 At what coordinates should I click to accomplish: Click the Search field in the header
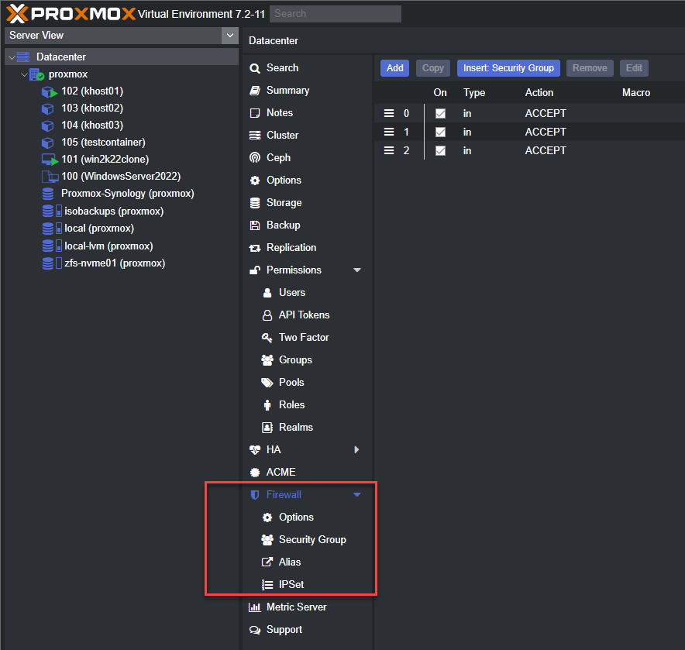point(335,14)
